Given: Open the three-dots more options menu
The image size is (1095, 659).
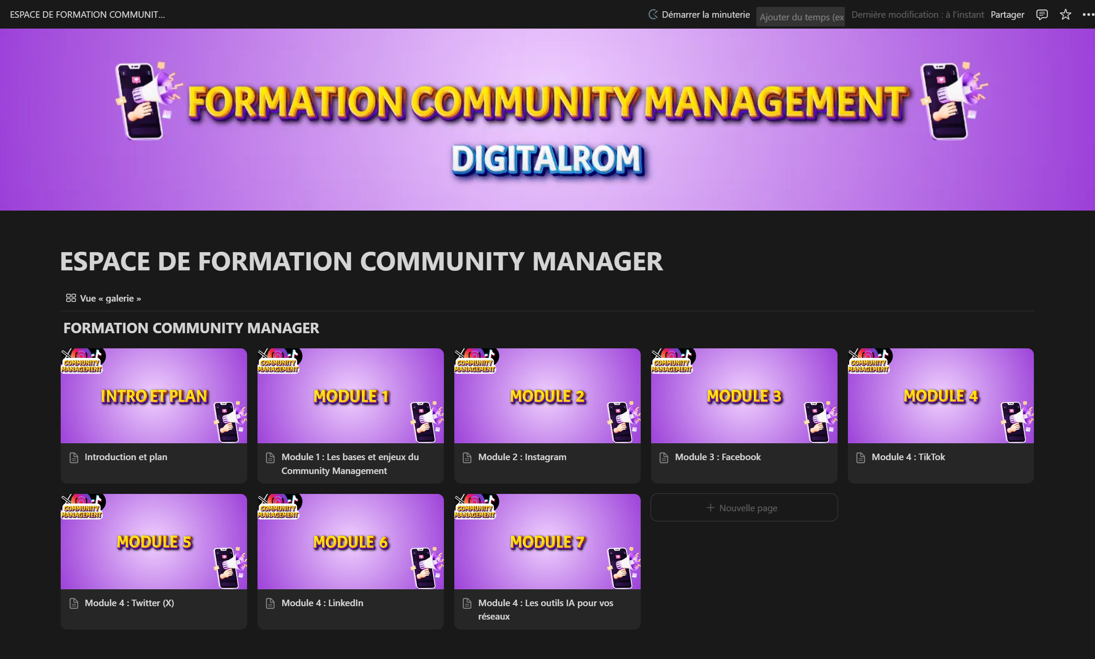Looking at the screenshot, I should 1088,15.
